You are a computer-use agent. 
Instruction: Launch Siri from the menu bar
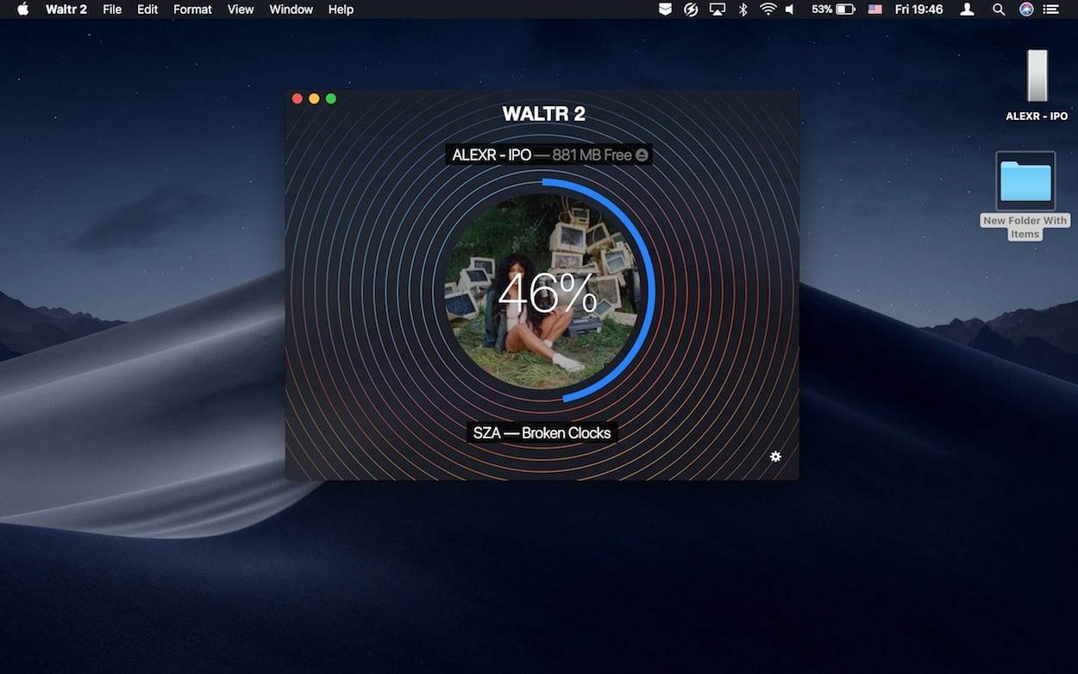[x=1026, y=9]
